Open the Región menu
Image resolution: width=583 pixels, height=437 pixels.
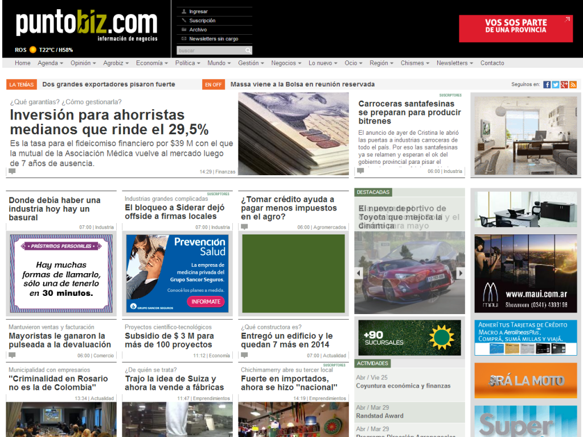point(381,63)
